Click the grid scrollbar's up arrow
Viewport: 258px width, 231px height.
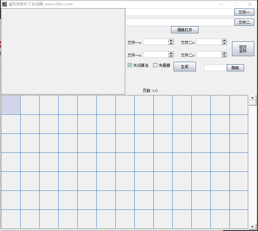[x=253, y=98]
